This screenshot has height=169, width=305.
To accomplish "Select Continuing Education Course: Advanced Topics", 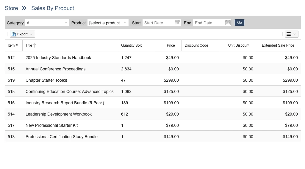I will click(69, 91).
